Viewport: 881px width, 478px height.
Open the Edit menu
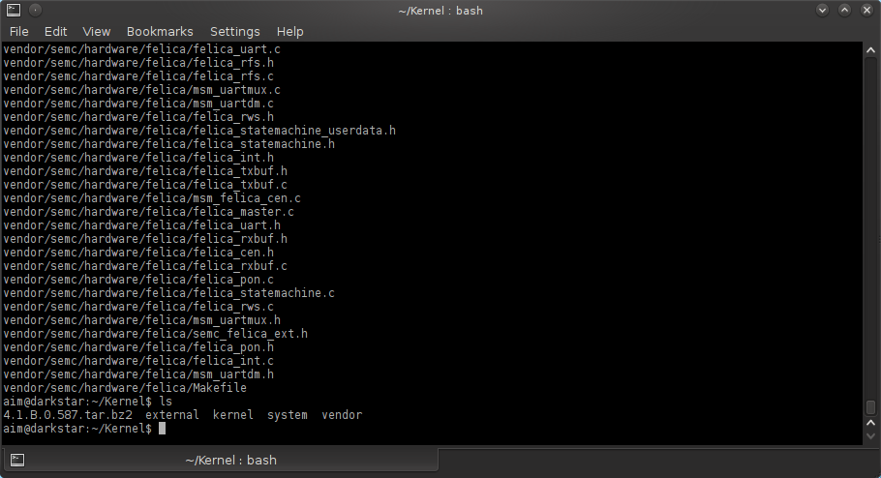55,32
